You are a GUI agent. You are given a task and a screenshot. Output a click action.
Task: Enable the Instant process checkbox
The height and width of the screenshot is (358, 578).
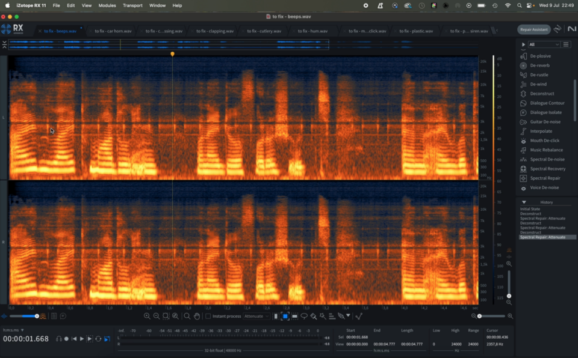pos(208,316)
